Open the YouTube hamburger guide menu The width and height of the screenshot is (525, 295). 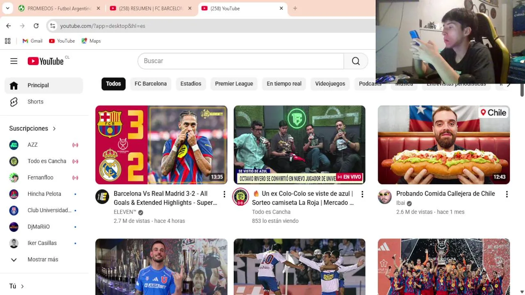tap(14, 61)
